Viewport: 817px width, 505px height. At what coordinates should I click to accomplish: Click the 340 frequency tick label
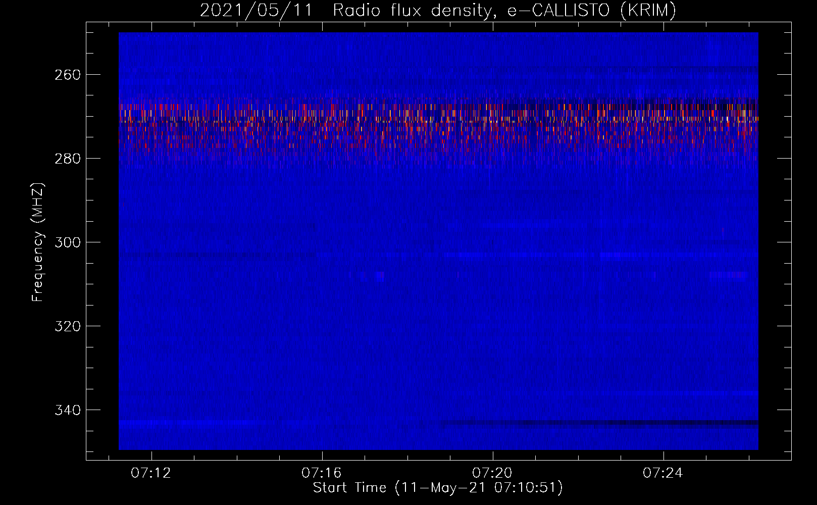[68, 410]
